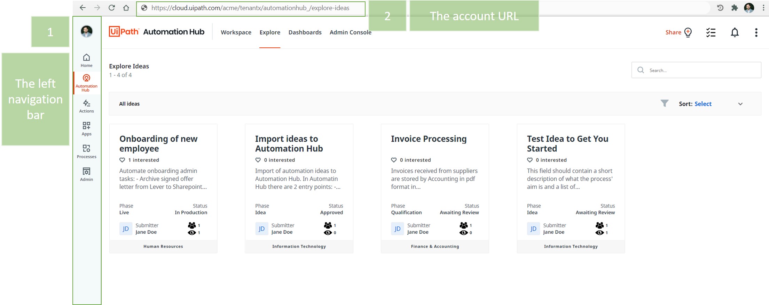Click Awaiting Review status on Test Idea card
The width and height of the screenshot is (769, 305).
(x=595, y=212)
